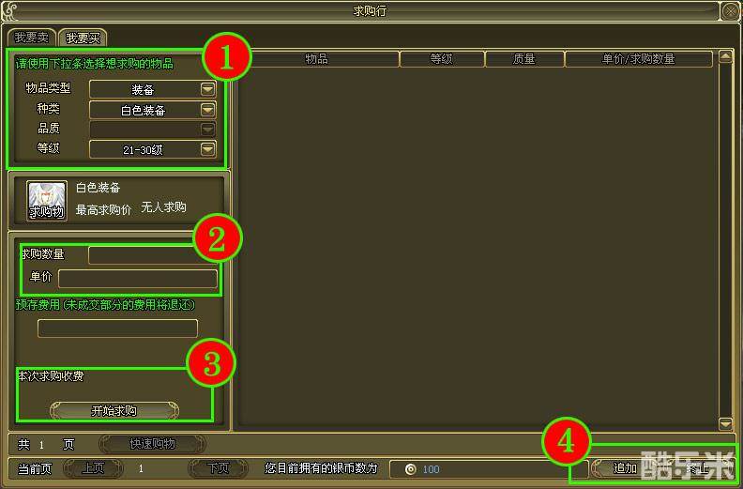Click the 预存费用 deposit field
743x489 pixels.
click(117, 328)
